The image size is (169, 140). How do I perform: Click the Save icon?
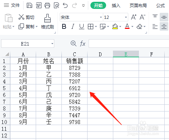tap(29, 5)
